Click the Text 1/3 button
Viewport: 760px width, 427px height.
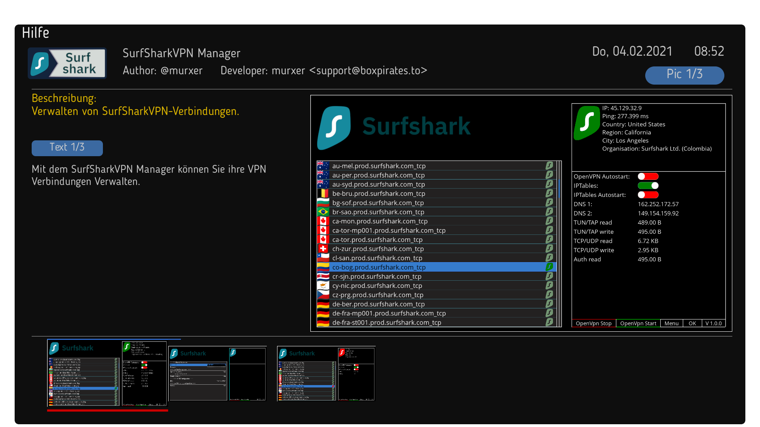tap(67, 148)
